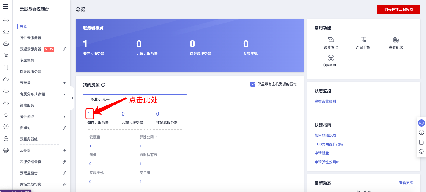Click the IP circle icon in left strip
Screen dimensions: 426x192
pyautogui.click(x=6, y=127)
